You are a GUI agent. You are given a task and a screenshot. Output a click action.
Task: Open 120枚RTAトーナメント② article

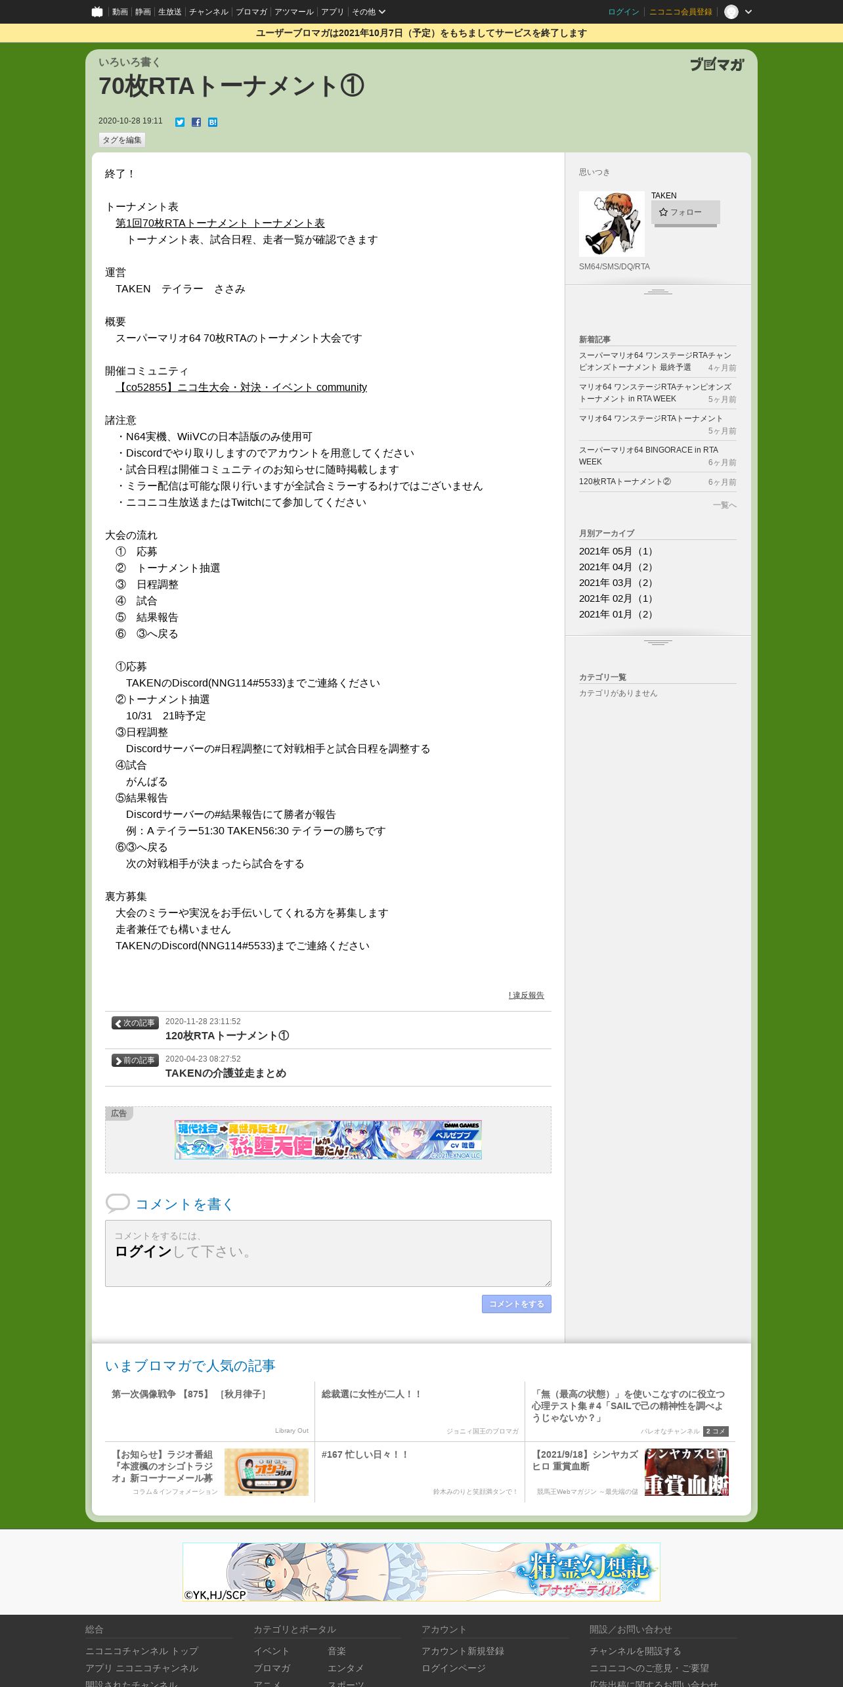pos(625,482)
